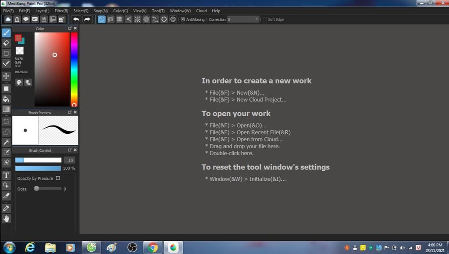Viewport: 449px width, 254px height.
Task: Click the brush size slider bar
Action: (39, 160)
